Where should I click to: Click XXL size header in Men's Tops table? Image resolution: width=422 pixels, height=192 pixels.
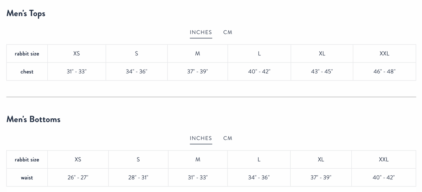(384, 54)
